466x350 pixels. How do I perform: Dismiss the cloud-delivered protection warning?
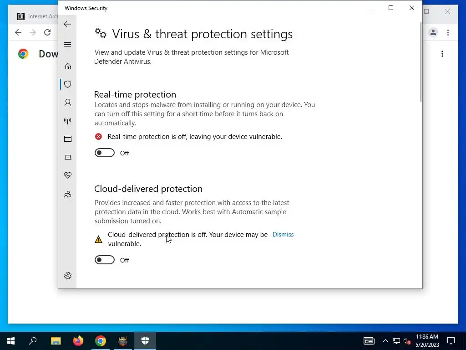pos(283,235)
